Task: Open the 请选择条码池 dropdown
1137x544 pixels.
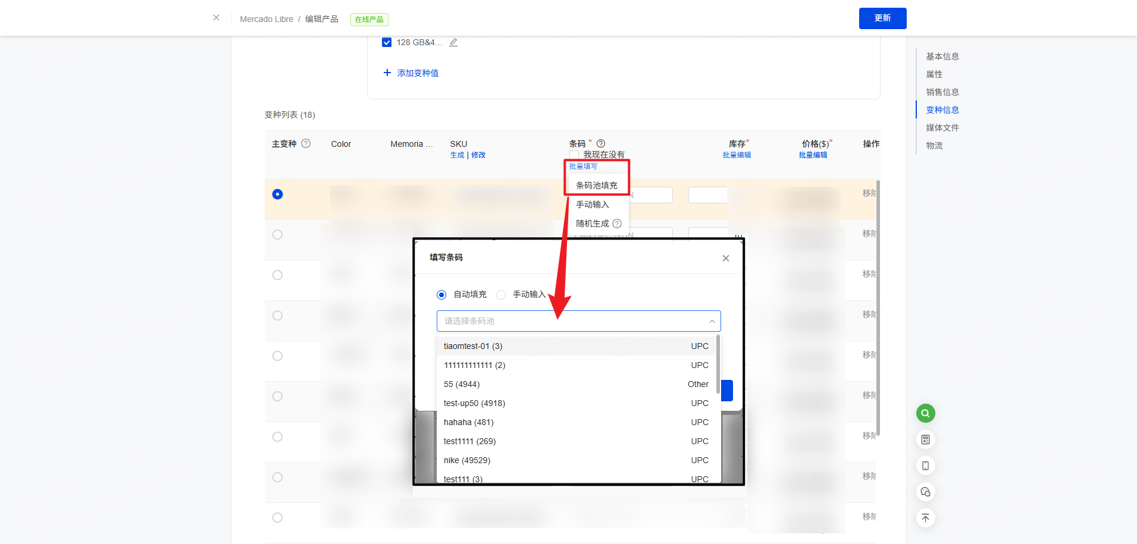Action: click(x=578, y=321)
